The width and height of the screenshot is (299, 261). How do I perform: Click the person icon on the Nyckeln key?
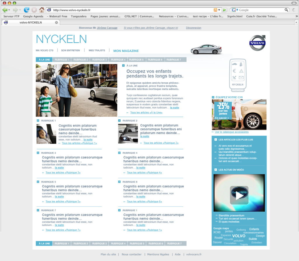click(241, 64)
